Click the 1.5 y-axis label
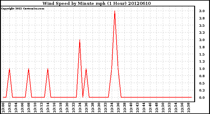 point(202,54)
